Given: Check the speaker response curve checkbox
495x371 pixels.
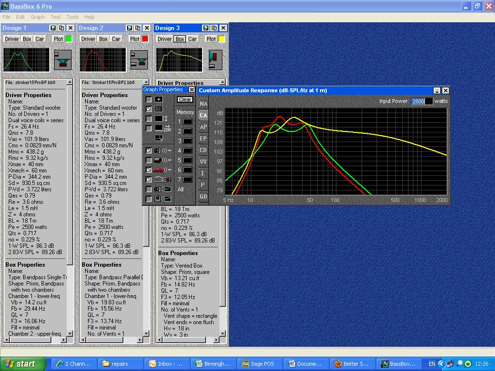Looking at the screenshot, I should (148, 189).
